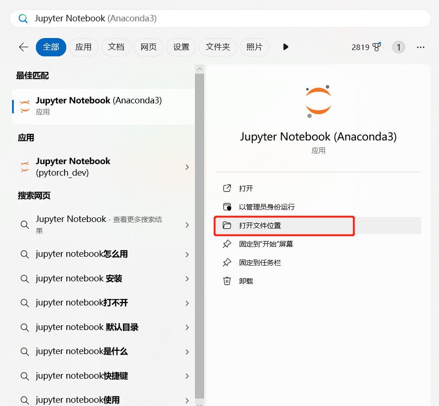Click Jupyter icon beside the pytorch_dev result

click(25, 167)
